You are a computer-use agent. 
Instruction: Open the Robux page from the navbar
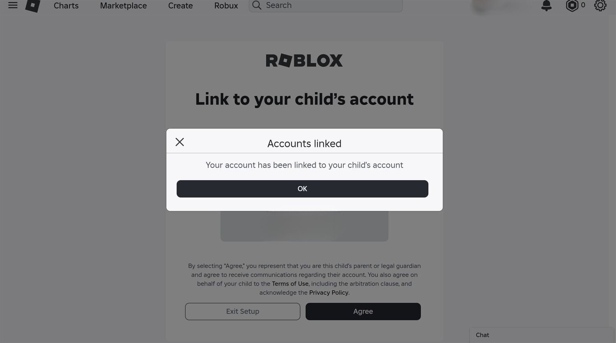(225, 5)
